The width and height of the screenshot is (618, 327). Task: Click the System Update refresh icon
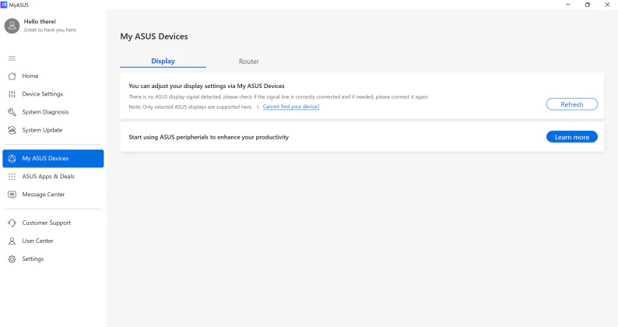(12, 130)
